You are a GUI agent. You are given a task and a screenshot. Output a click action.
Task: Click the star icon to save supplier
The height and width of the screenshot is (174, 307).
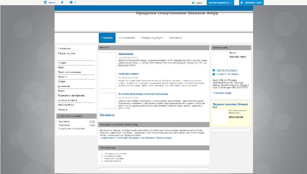tap(214, 74)
